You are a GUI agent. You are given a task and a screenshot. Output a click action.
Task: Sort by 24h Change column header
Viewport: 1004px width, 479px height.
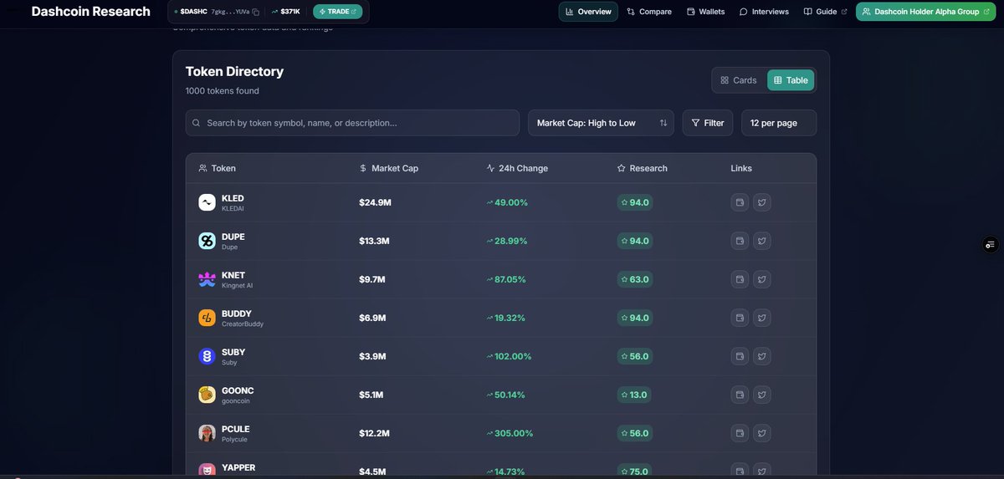coord(517,168)
